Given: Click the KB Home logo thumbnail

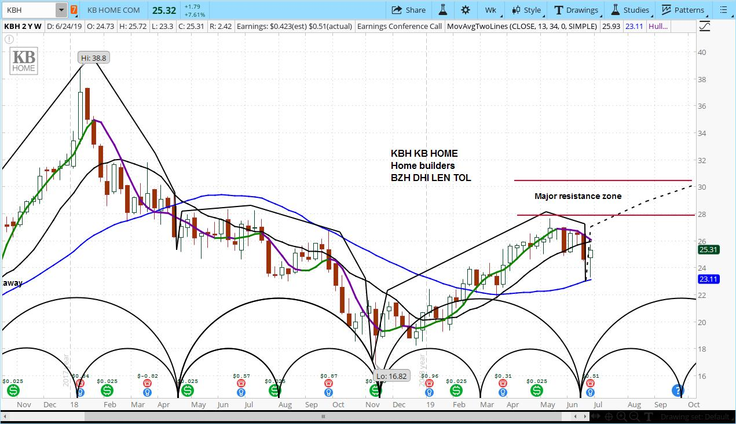Looking at the screenshot, I should [24, 61].
